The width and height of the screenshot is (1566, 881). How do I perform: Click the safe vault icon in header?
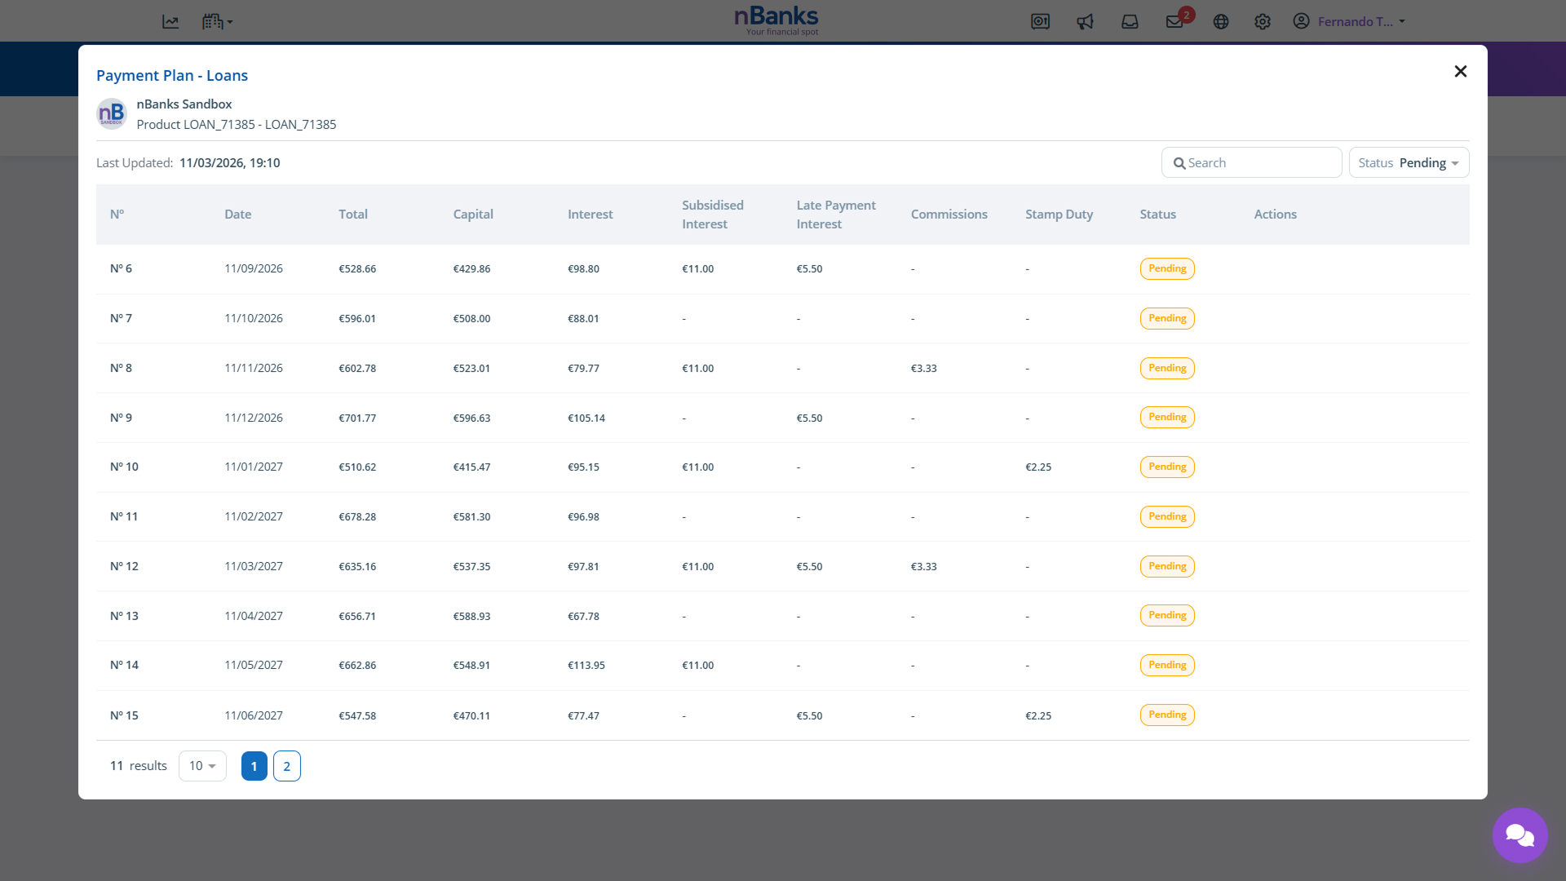[x=1040, y=22]
